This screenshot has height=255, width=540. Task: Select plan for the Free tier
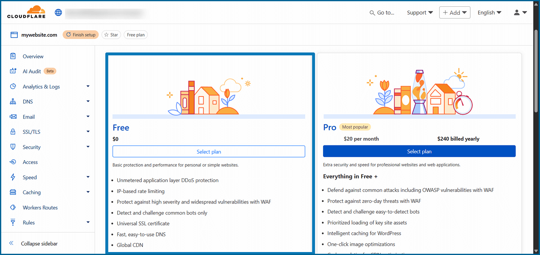[x=209, y=152]
